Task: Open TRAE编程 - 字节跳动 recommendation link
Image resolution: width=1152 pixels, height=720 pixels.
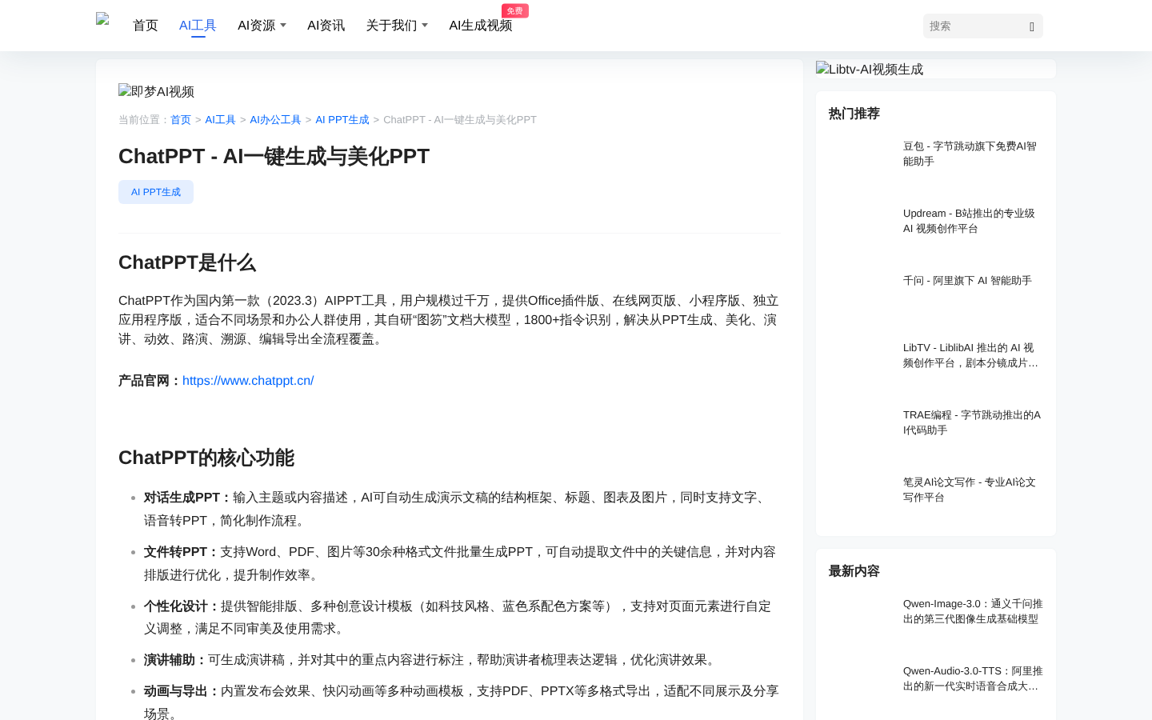Action: point(972,422)
